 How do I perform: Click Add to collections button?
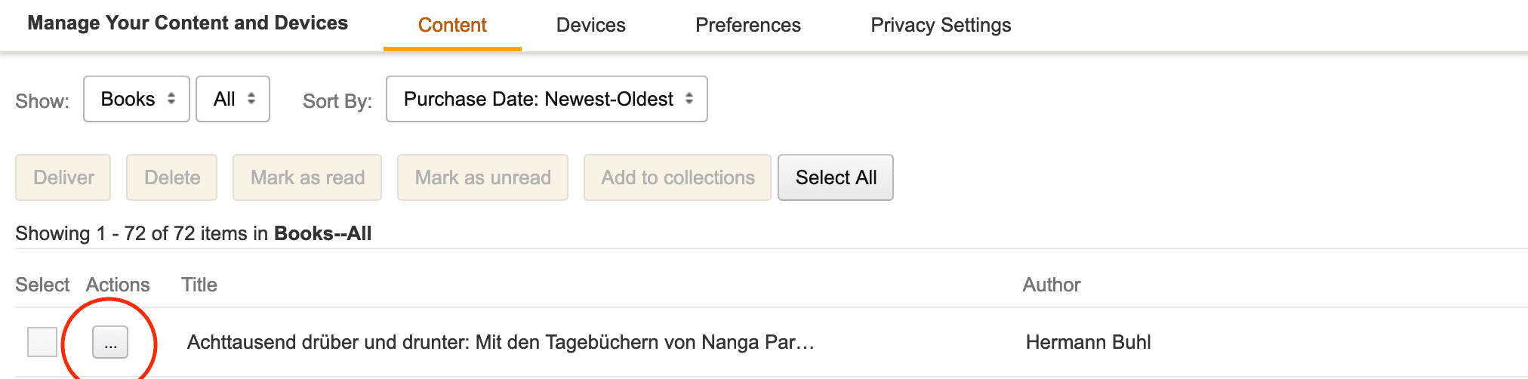(677, 177)
